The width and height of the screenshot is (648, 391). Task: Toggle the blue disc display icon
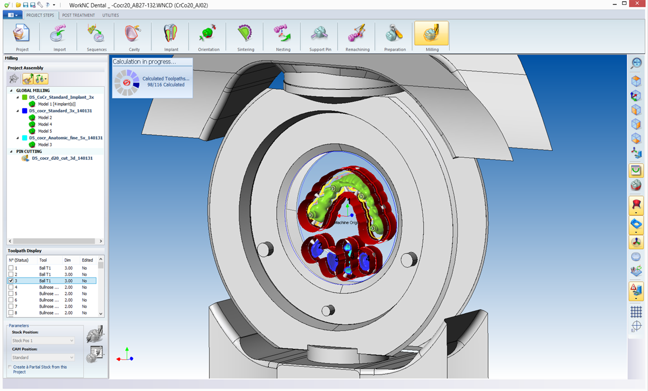(x=636, y=225)
